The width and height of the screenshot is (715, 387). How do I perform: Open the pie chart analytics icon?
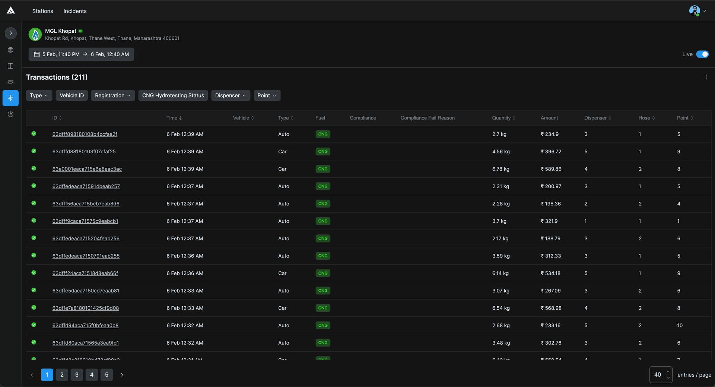point(10,114)
